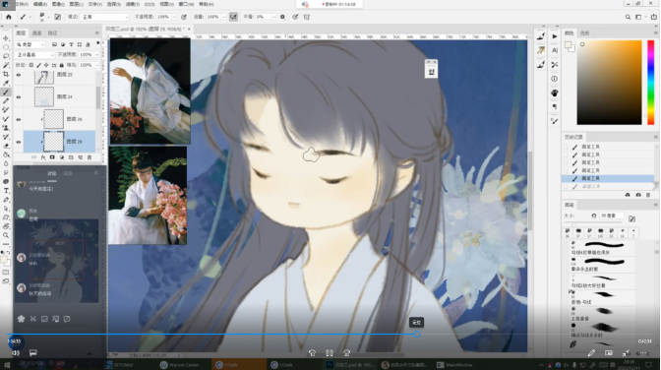Select the Eyedropper tool
Screen dimensions: 661x370
pos(6,83)
